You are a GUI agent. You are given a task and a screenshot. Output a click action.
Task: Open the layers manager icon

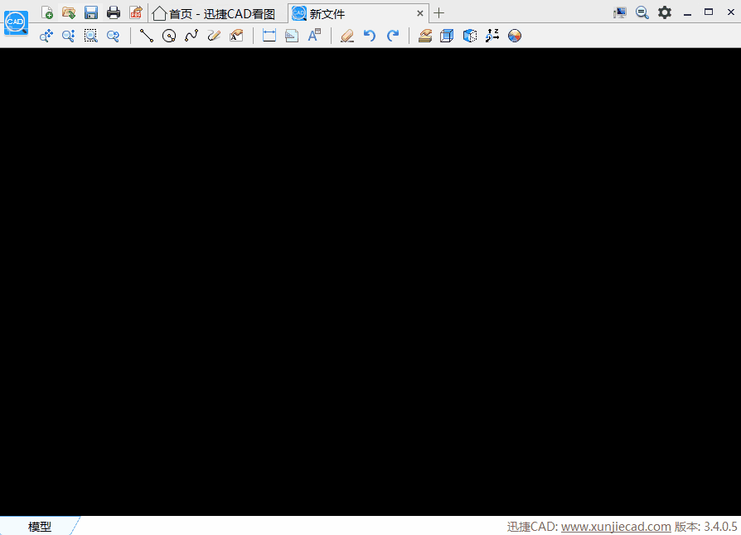pos(425,36)
